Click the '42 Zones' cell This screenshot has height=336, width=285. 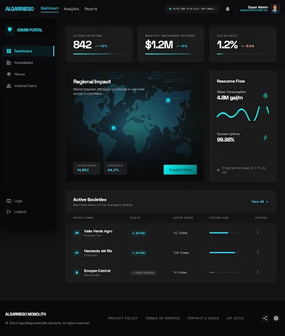coord(181,233)
